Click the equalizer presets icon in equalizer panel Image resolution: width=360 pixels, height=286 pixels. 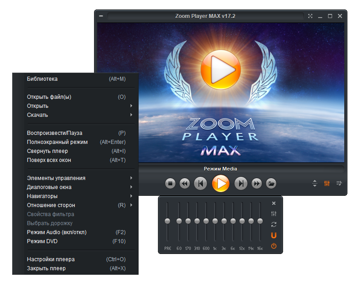click(274, 214)
